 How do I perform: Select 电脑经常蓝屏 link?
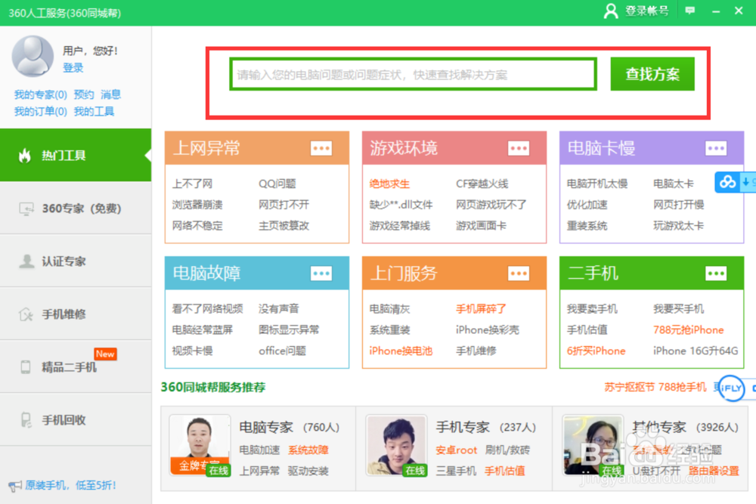pyautogui.click(x=203, y=329)
